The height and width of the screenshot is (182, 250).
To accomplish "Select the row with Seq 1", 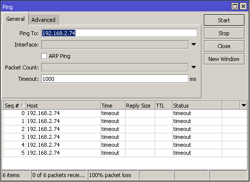I will pyautogui.click(x=125, y=121).
